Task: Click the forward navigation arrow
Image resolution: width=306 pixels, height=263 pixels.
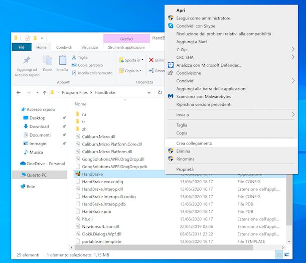Action: click(x=29, y=92)
